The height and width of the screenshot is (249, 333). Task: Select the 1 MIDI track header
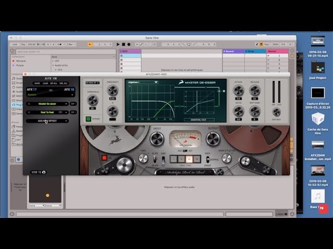130,51
